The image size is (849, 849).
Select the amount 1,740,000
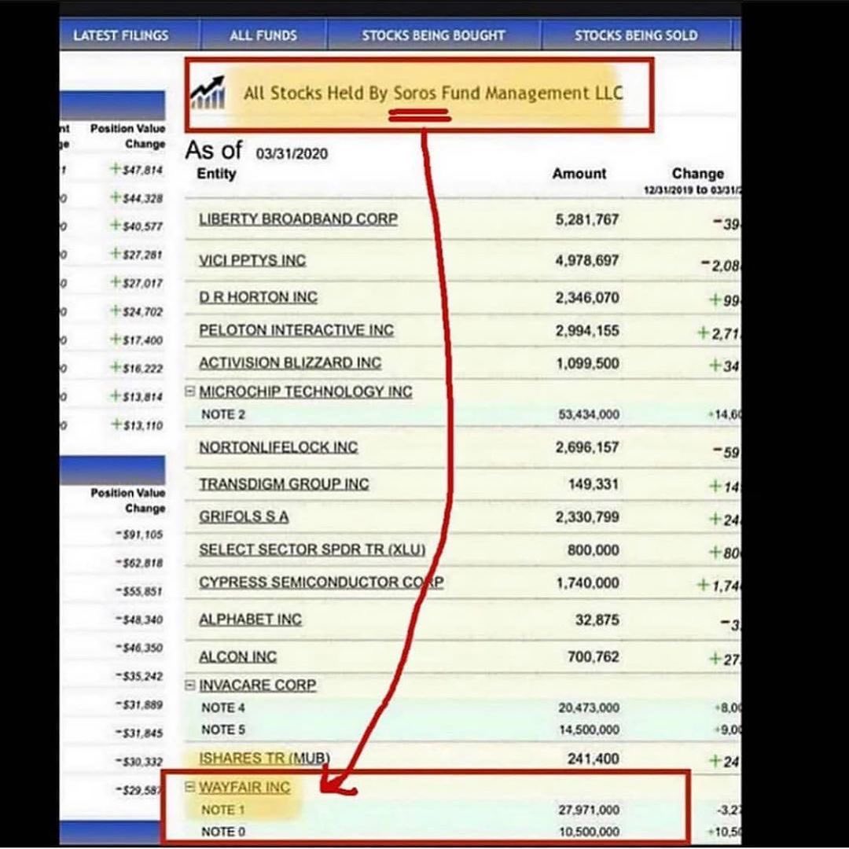click(588, 583)
